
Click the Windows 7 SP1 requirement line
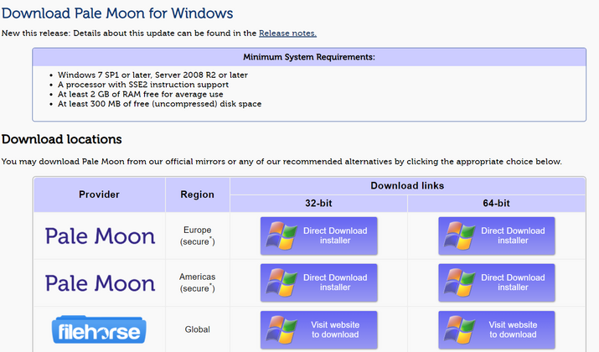(152, 75)
